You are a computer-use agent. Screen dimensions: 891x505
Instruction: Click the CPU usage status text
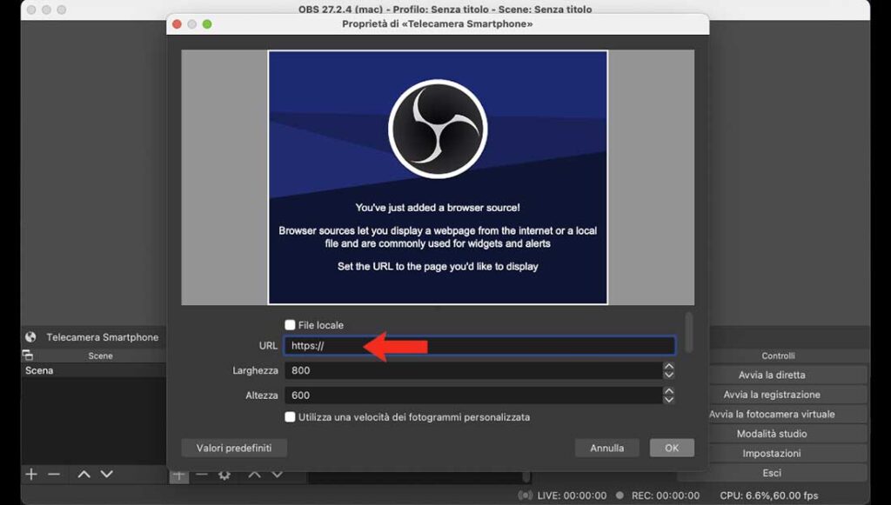click(x=769, y=495)
